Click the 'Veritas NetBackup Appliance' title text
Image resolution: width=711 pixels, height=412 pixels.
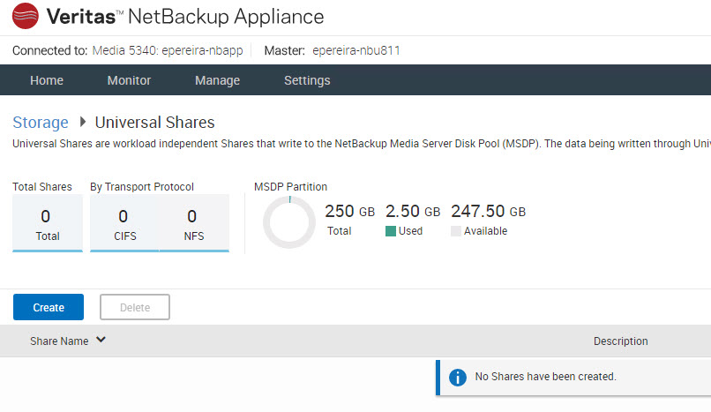tap(185, 17)
